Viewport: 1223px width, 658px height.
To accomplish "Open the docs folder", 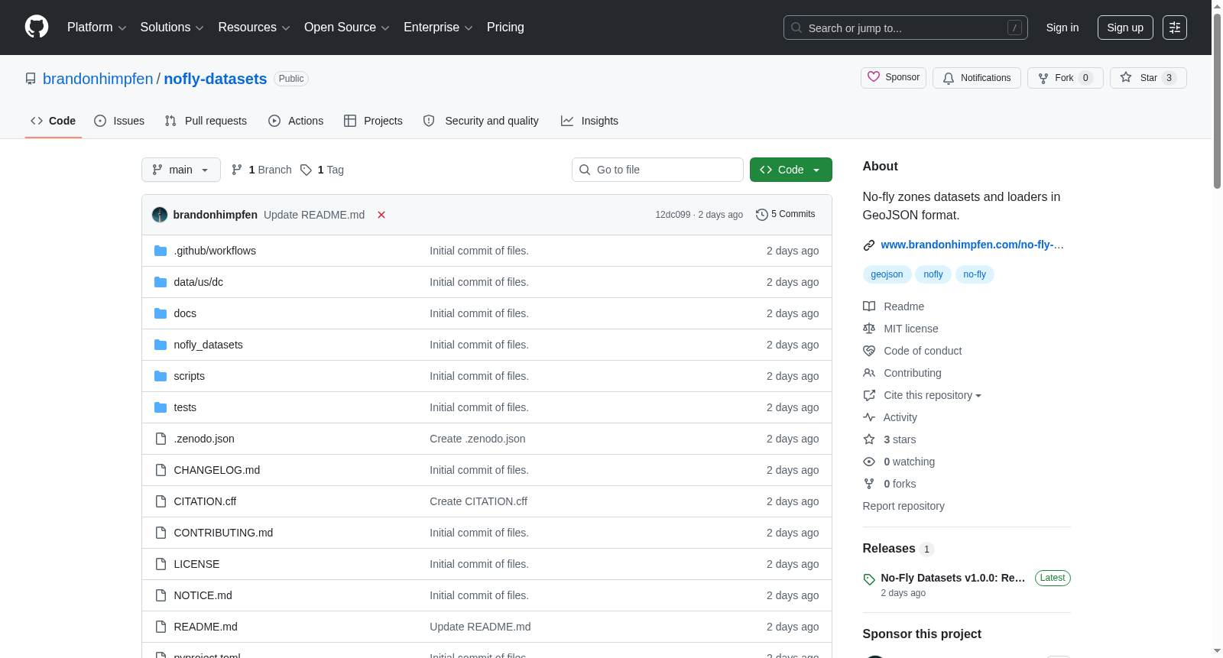I will [x=185, y=313].
